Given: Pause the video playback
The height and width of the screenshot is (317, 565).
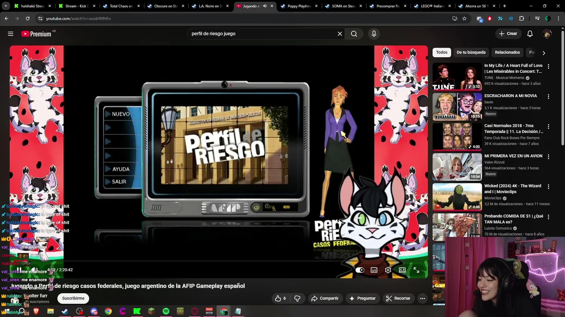Looking at the screenshot, I should tap(19, 270).
